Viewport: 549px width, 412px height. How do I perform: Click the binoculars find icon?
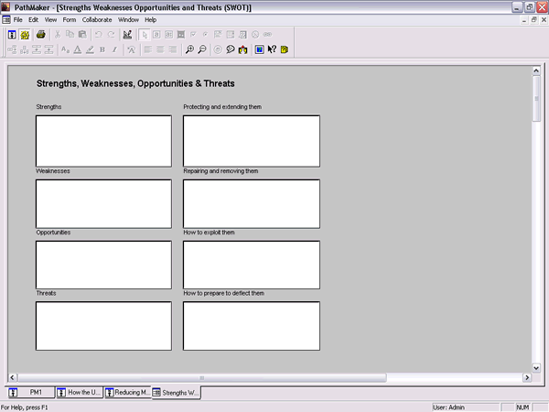[243, 49]
